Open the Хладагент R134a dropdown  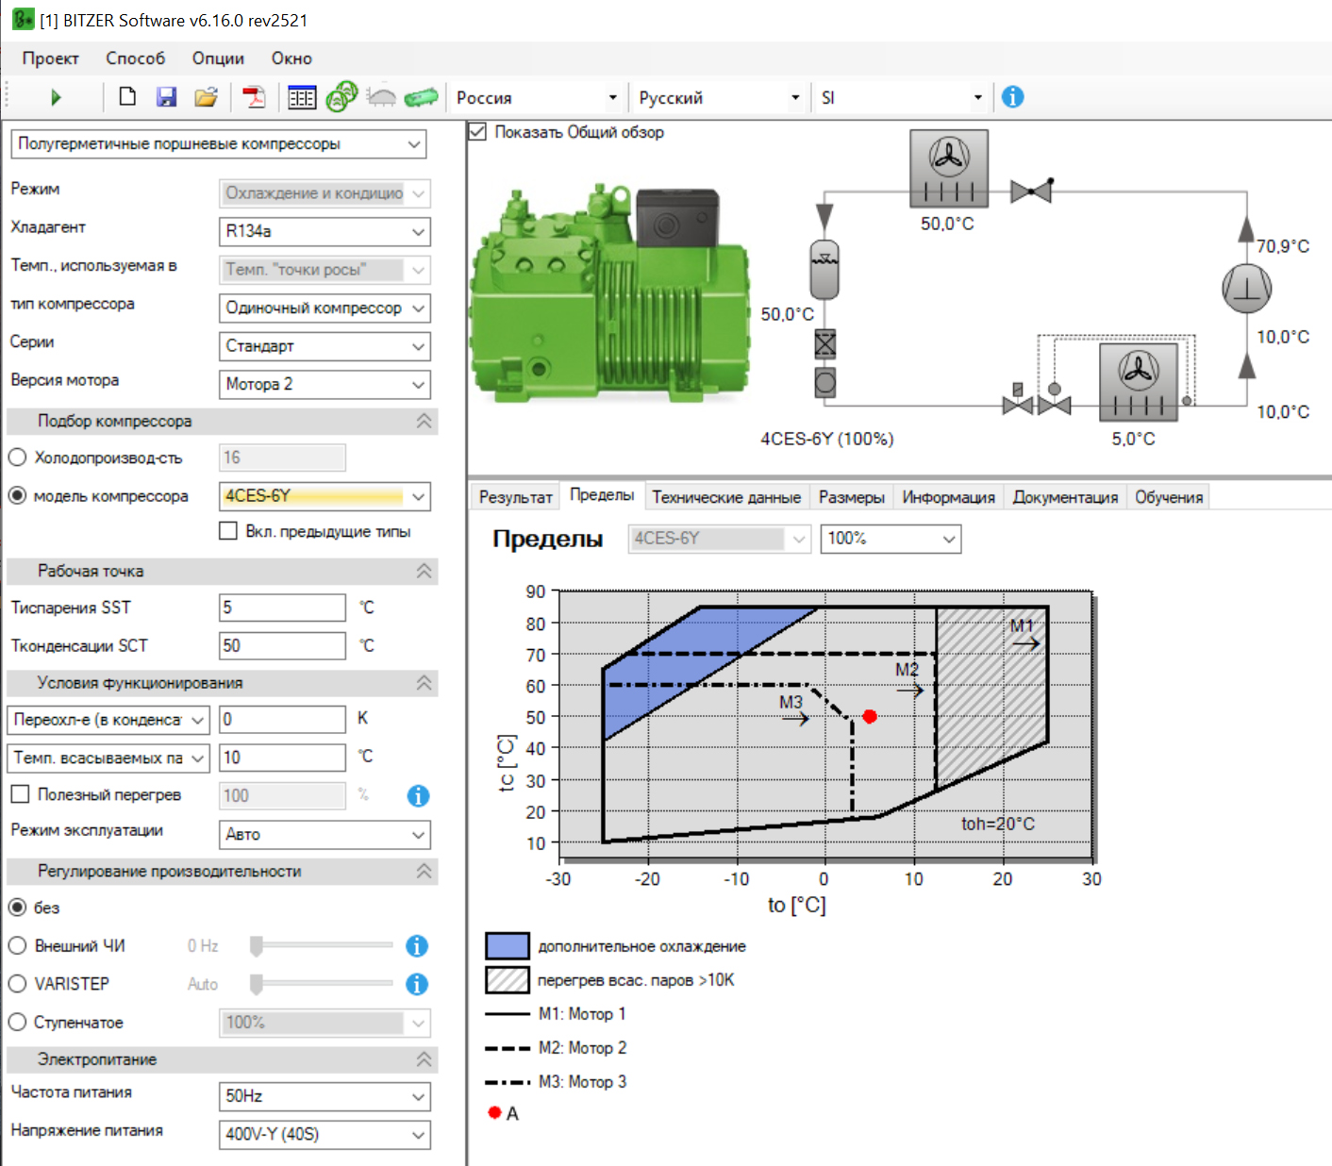[325, 231]
